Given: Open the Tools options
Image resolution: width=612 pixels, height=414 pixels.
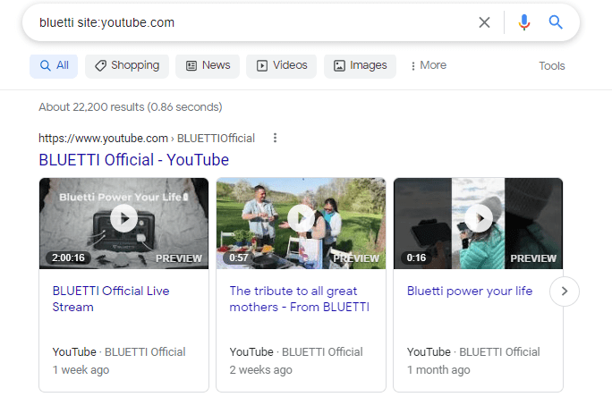Looking at the screenshot, I should [552, 66].
